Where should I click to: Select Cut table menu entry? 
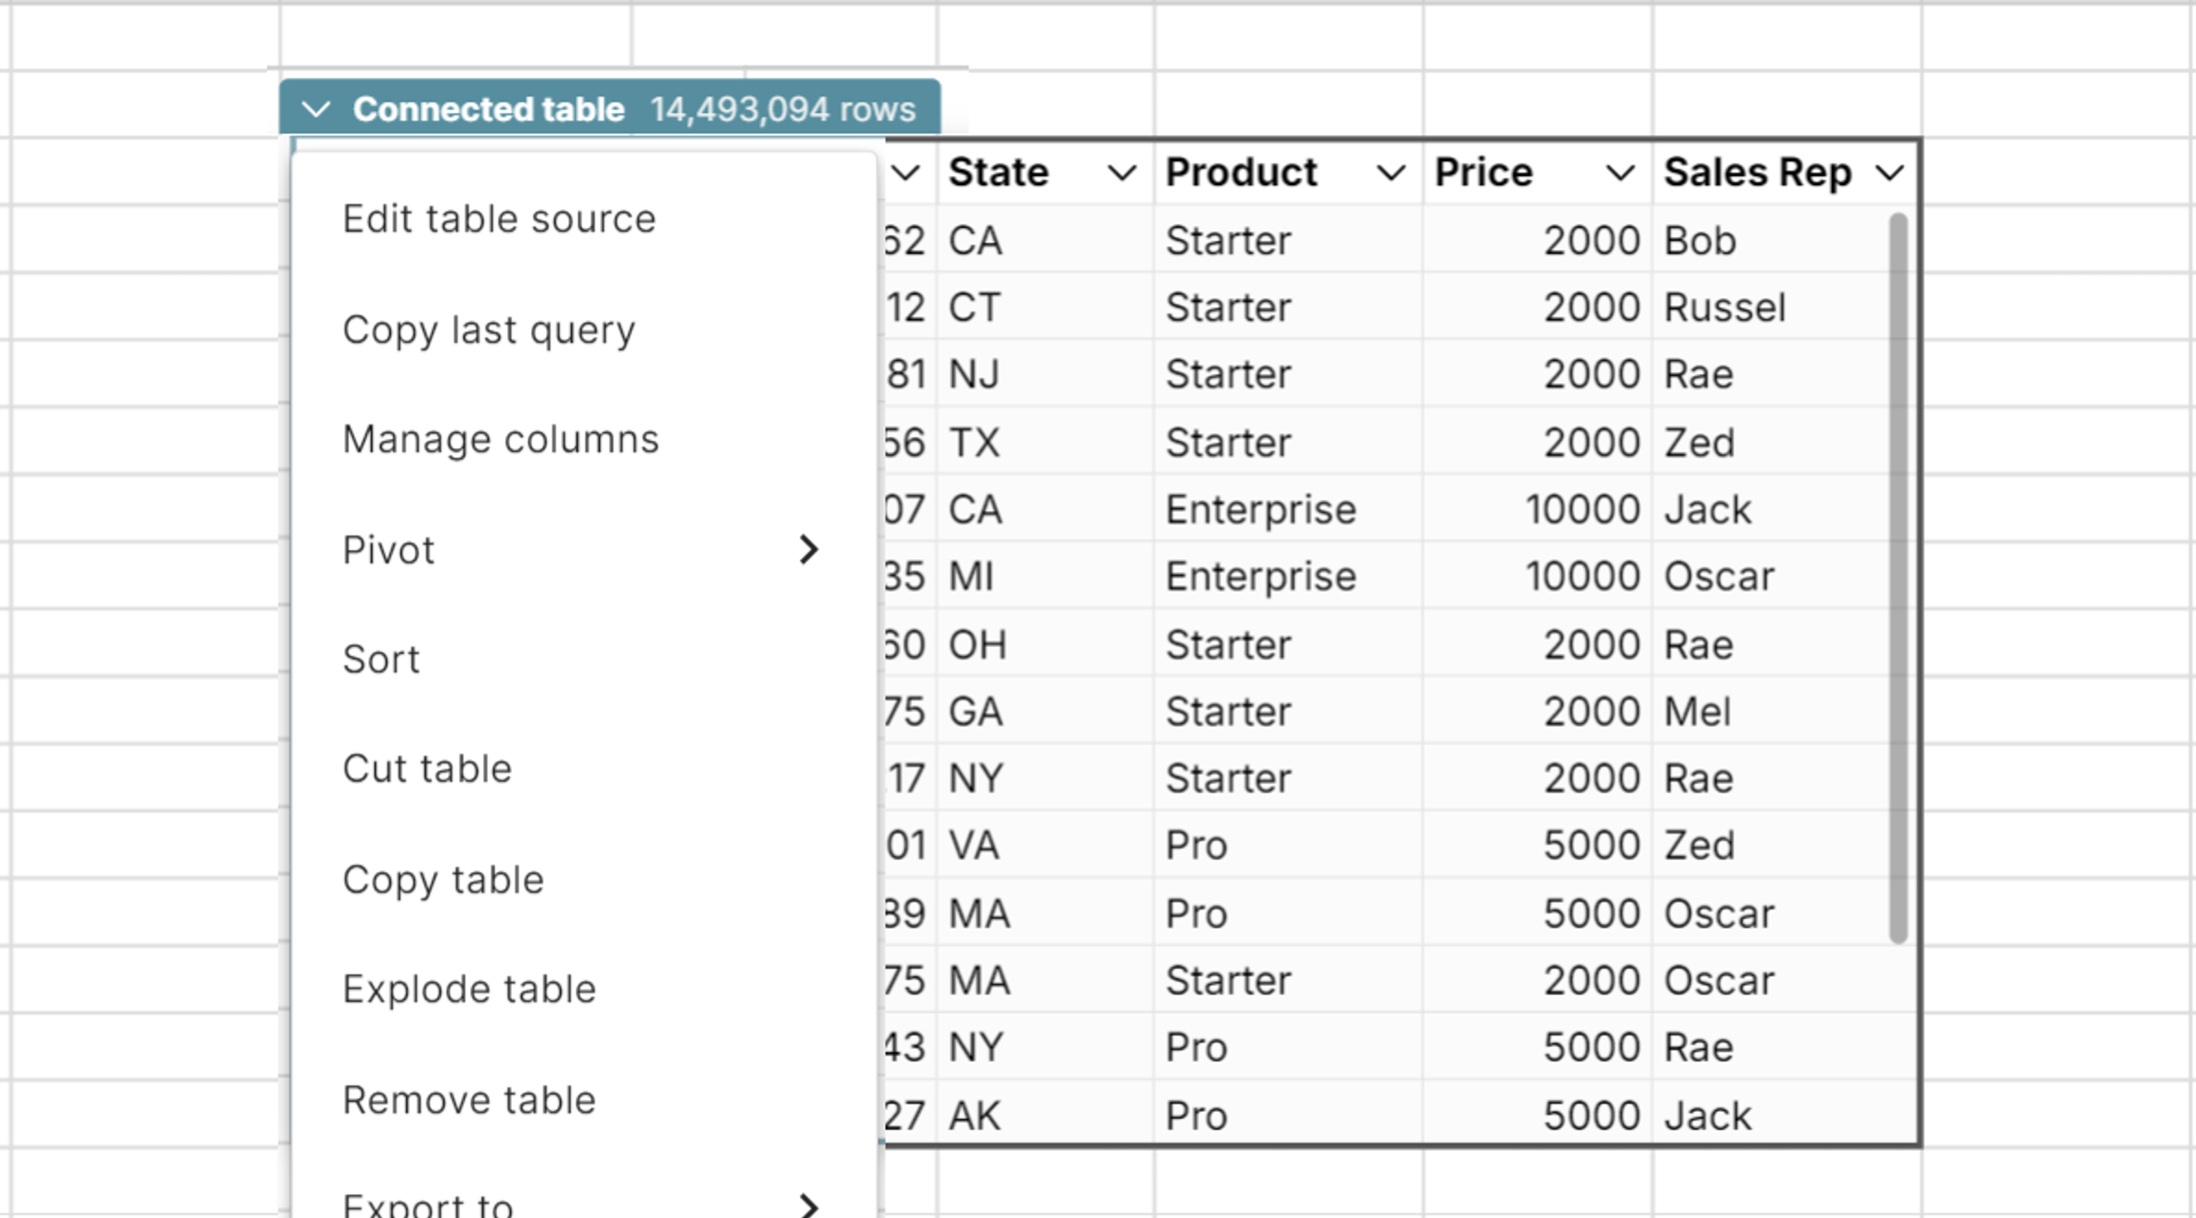coord(427,769)
